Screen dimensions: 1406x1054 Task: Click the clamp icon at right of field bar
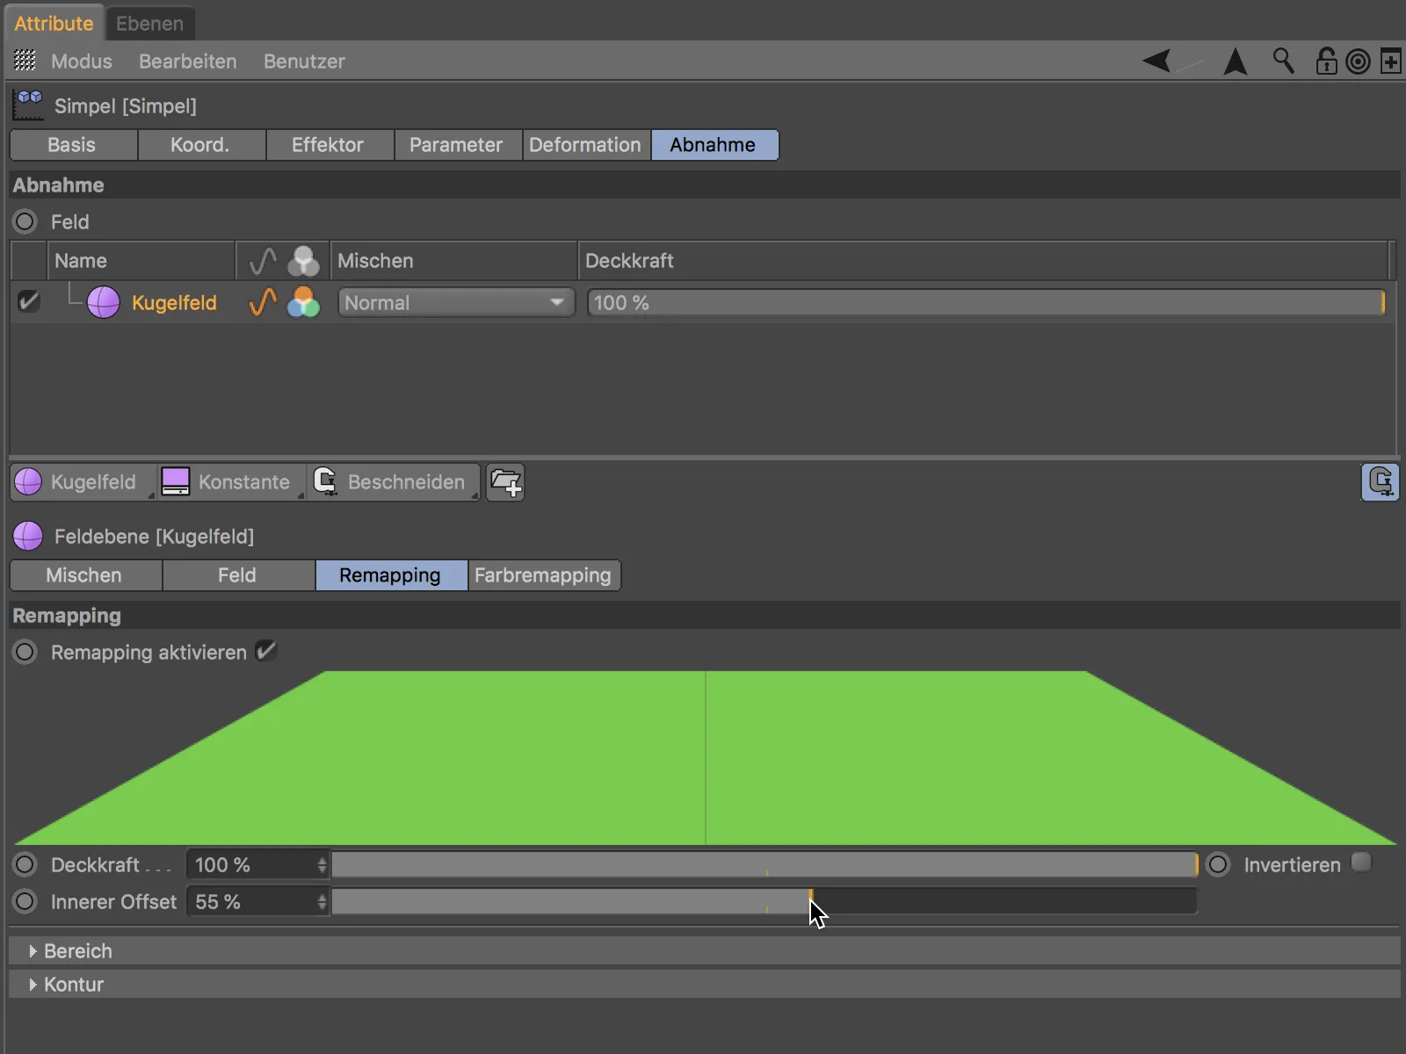(x=1380, y=482)
